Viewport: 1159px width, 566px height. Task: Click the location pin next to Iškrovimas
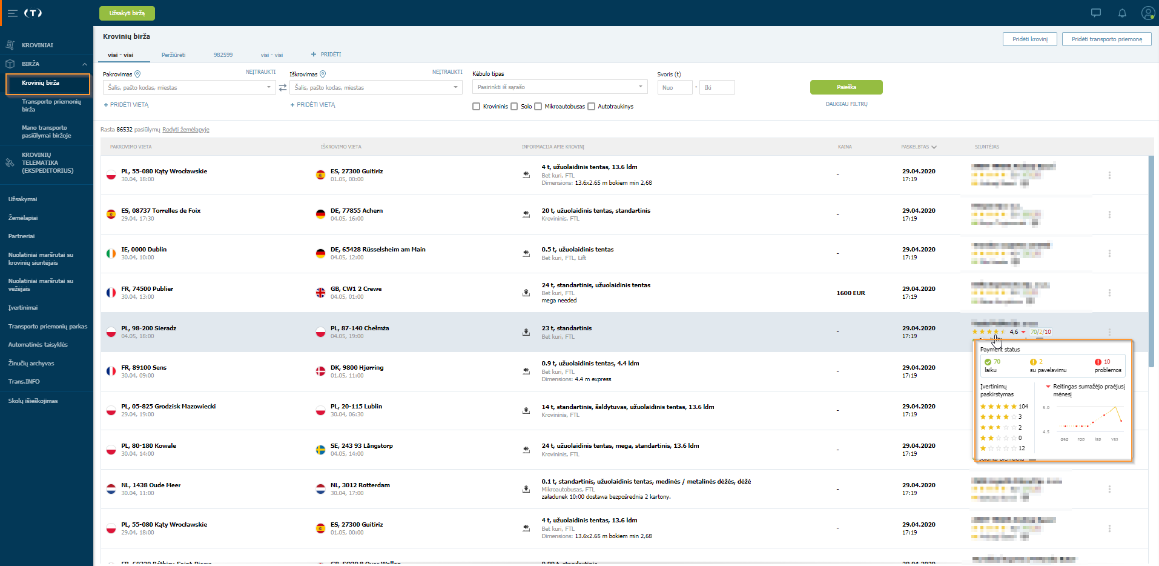323,74
